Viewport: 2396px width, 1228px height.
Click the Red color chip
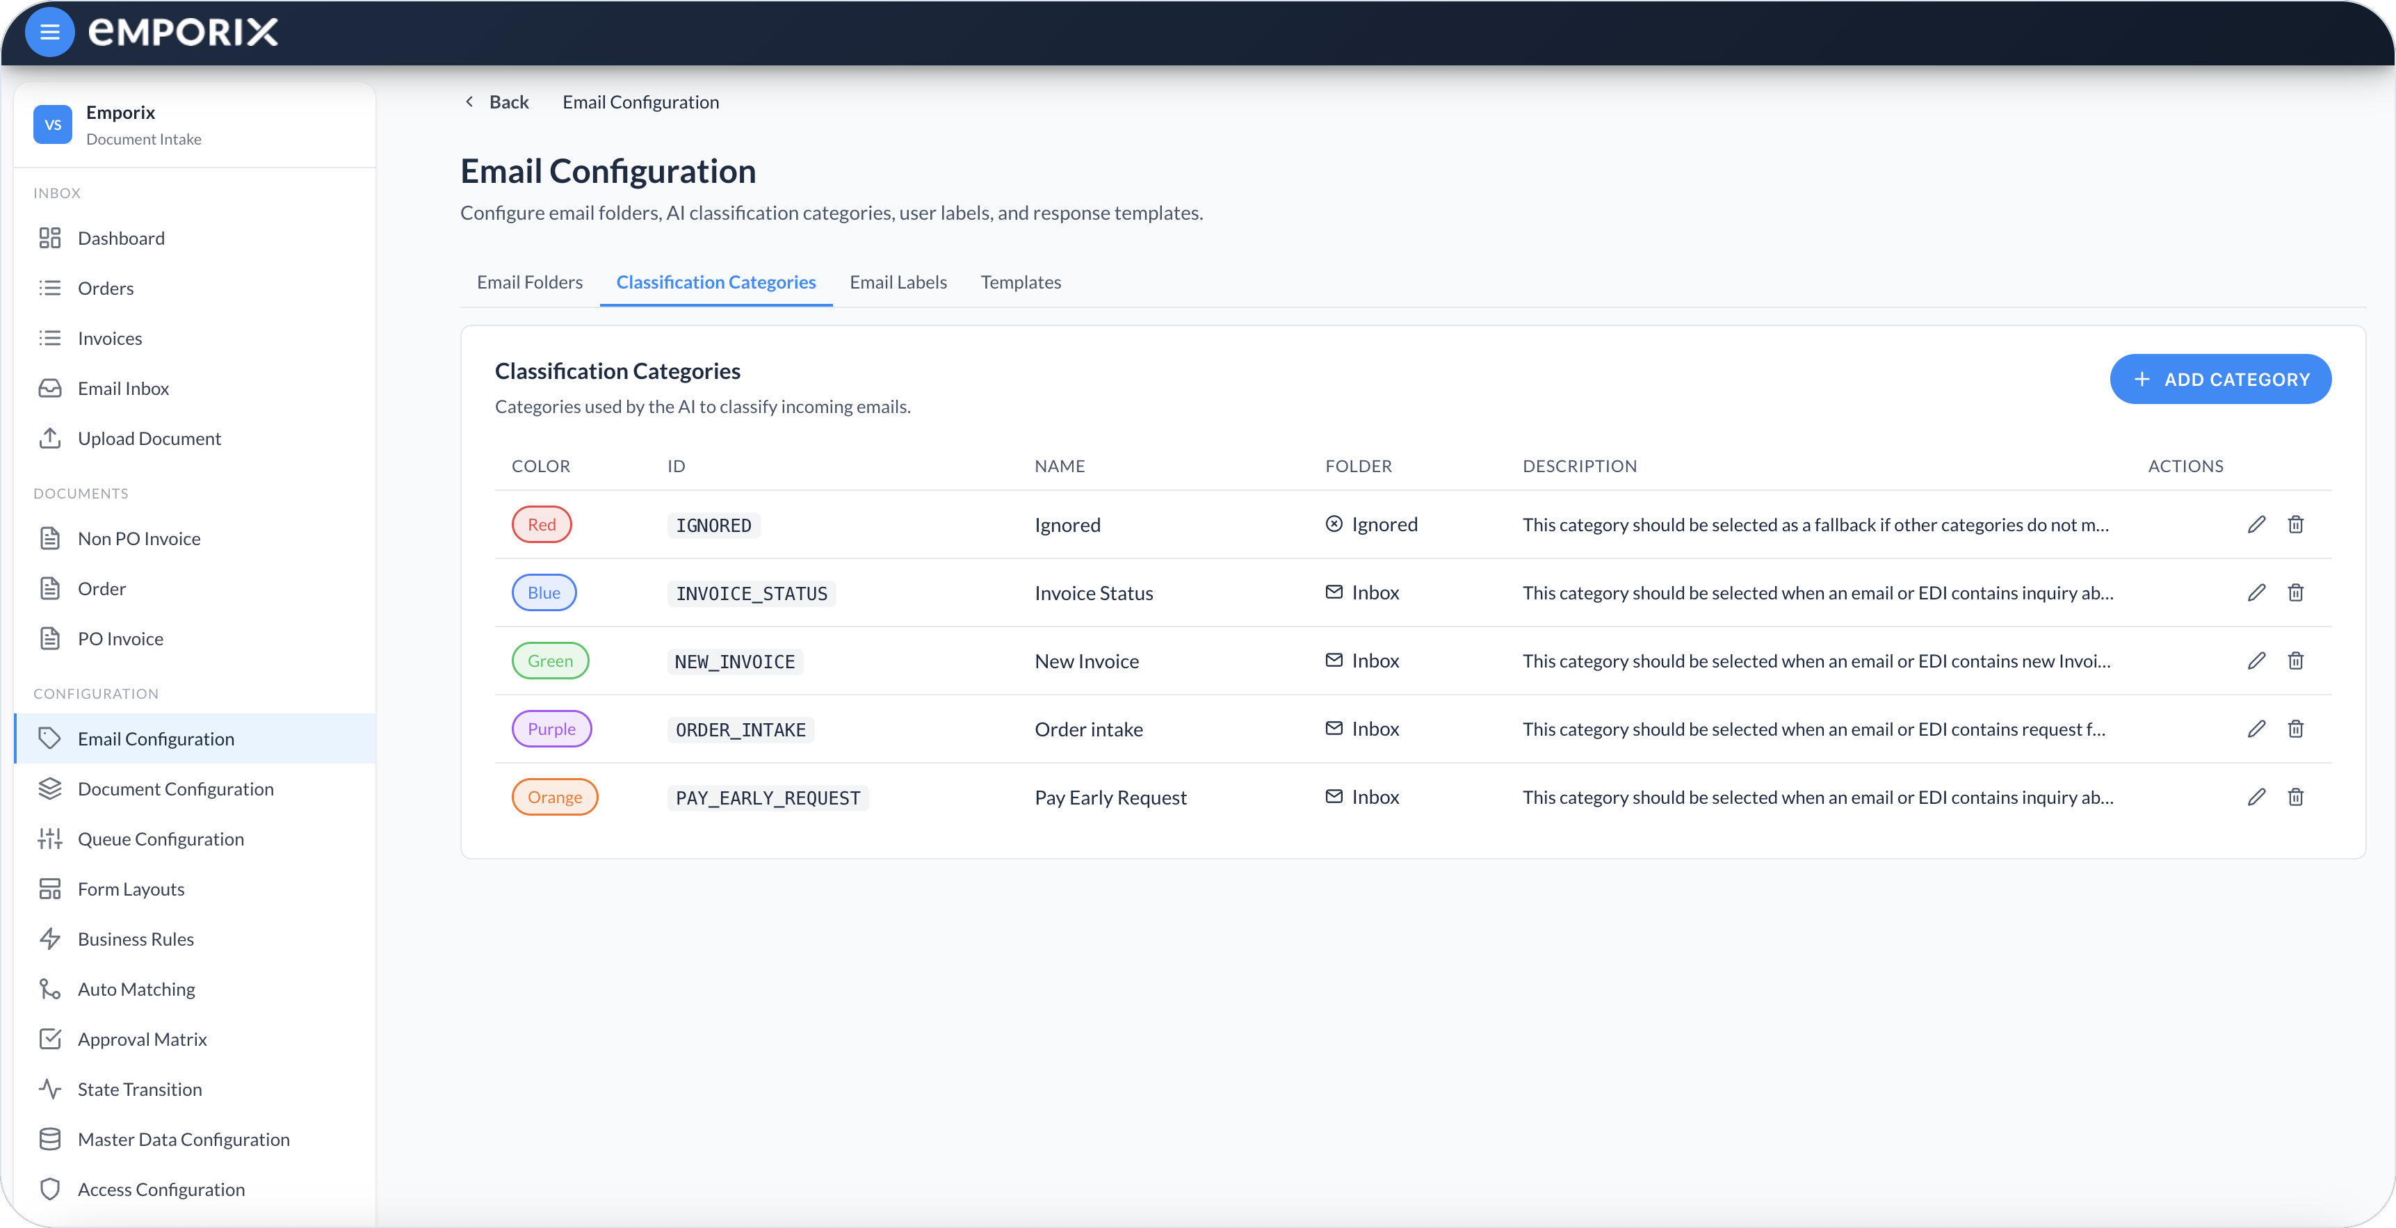coord(542,525)
